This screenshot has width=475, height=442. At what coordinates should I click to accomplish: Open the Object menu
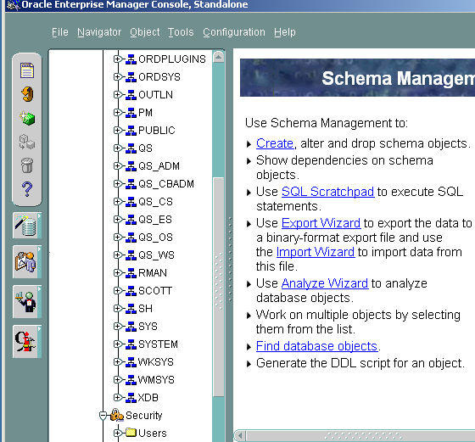tap(145, 32)
